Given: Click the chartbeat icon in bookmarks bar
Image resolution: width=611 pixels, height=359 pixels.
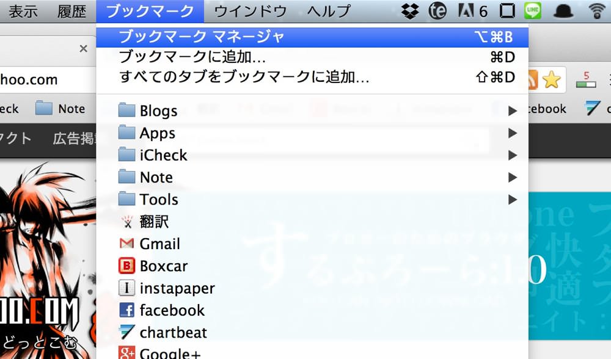Looking at the screenshot, I should 592,108.
